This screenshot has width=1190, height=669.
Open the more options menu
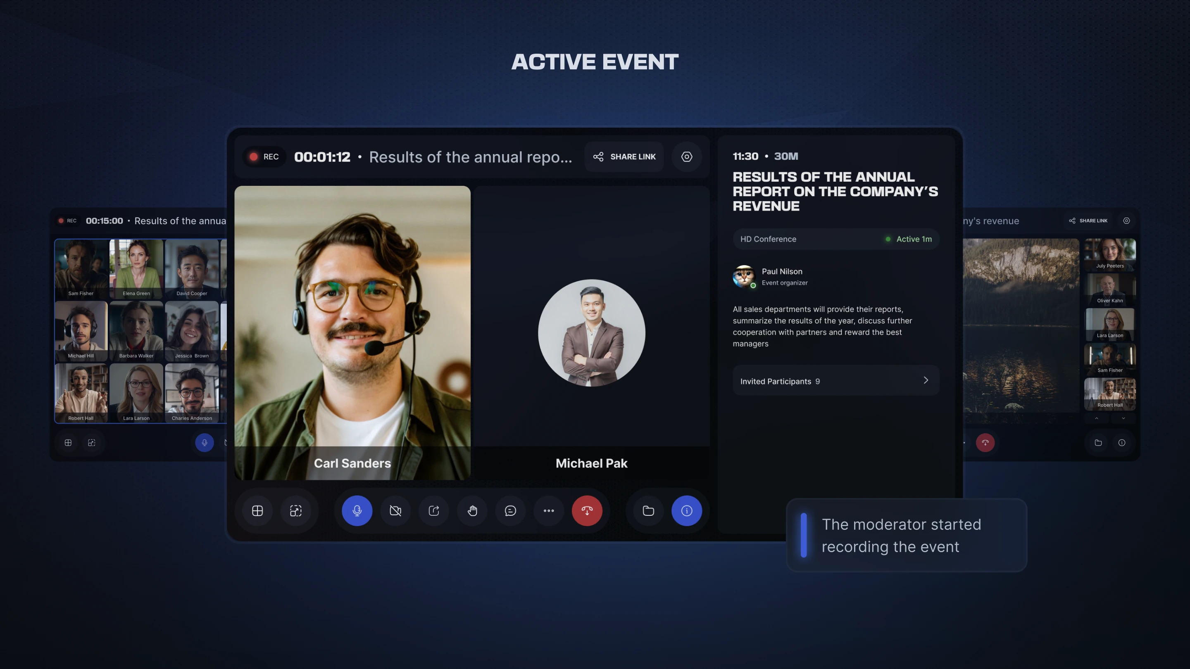[549, 511]
